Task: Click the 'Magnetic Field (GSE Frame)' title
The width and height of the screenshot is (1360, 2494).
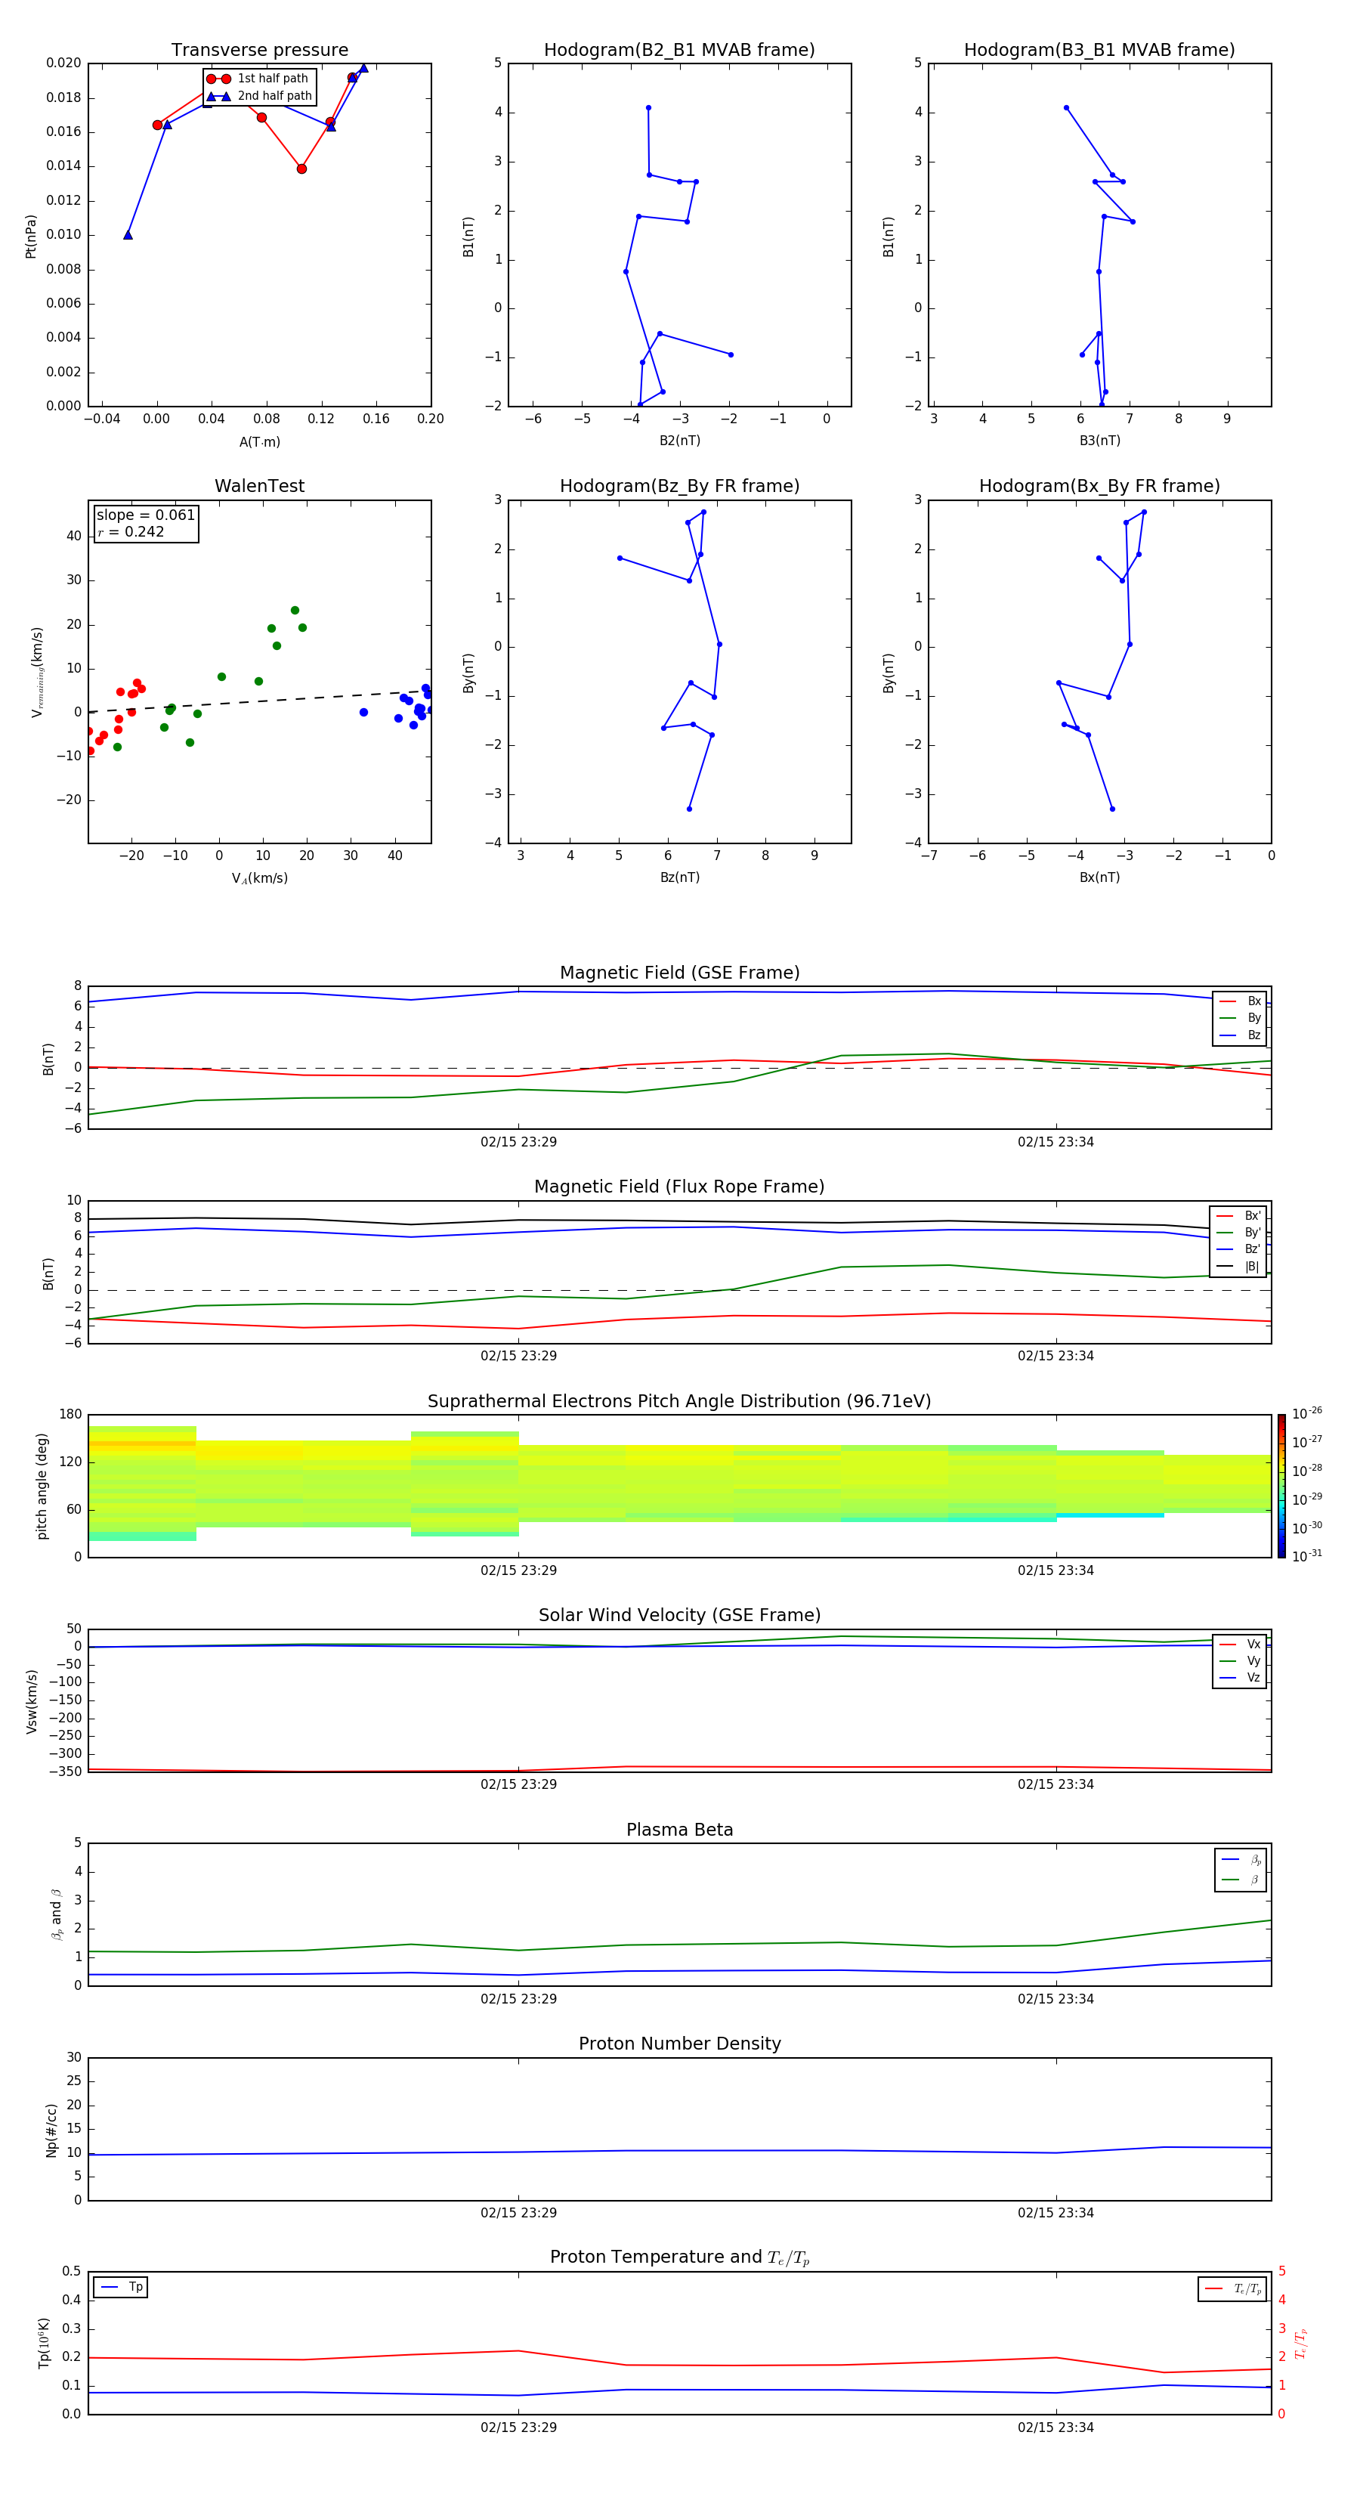Action: tap(679, 973)
